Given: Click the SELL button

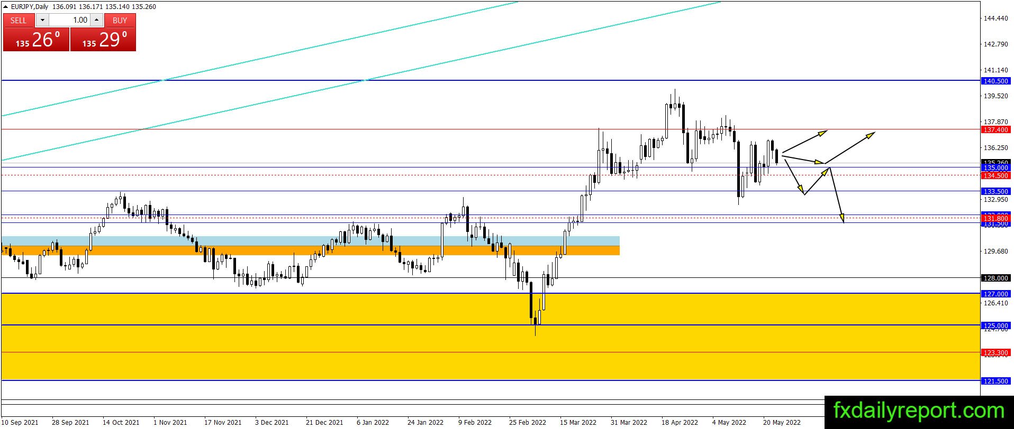Looking at the screenshot, I should pos(19,20).
